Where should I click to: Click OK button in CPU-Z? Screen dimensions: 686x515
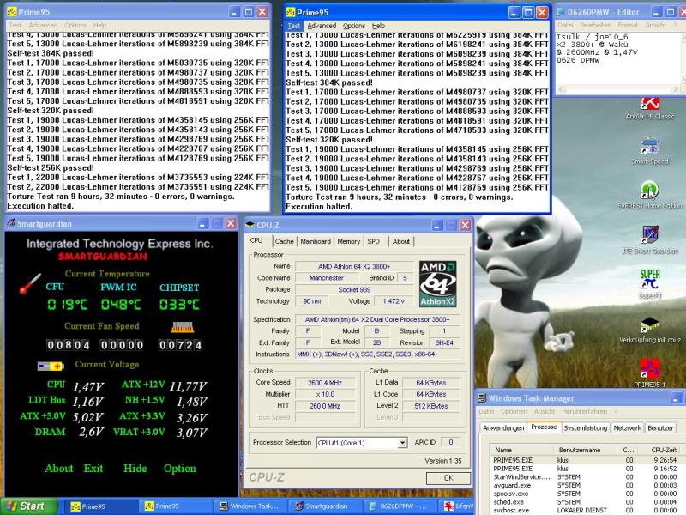[448, 478]
